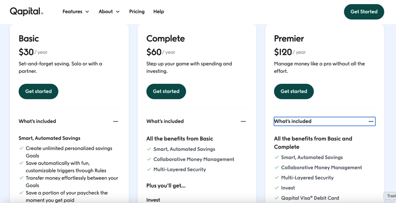The height and width of the screenshot is (203, 396).
Task: Click Collaborative Money Management in Complete list
Action: tap(193, 159)
